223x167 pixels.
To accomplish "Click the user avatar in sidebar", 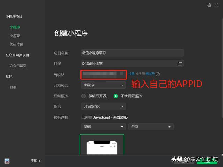I will pyautogui.click(x=7, y=161).
